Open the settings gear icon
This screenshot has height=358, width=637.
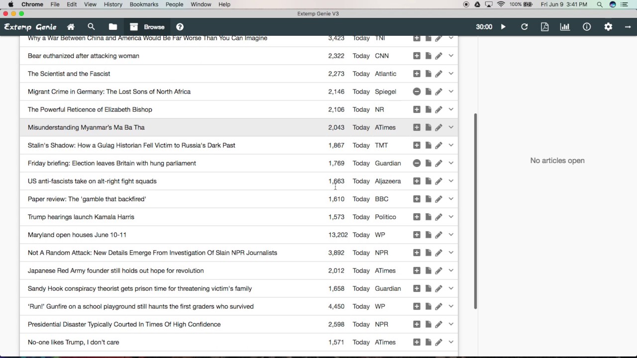[608, 27]
